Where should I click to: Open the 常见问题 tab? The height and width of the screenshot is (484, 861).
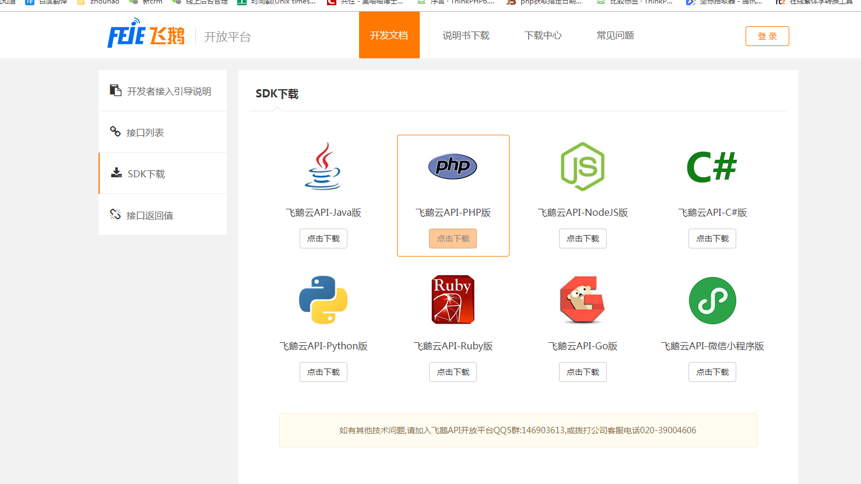[615, 36]
